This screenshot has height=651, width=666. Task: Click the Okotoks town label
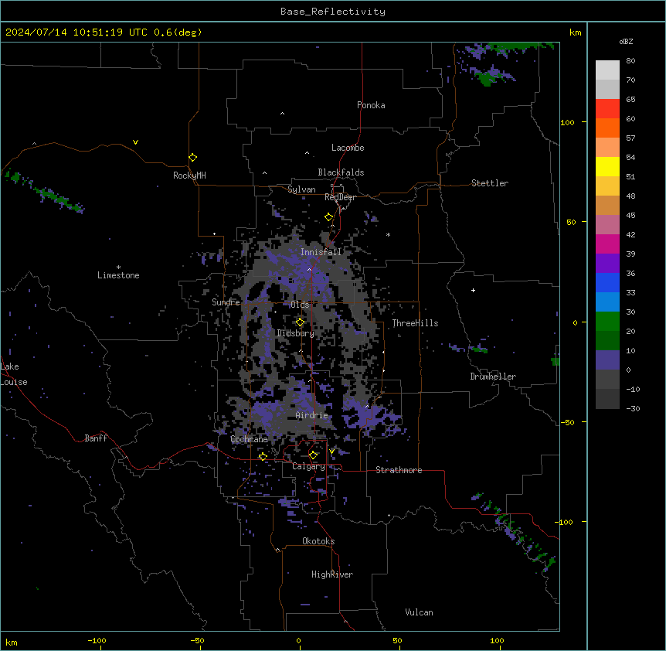[318, 541]
